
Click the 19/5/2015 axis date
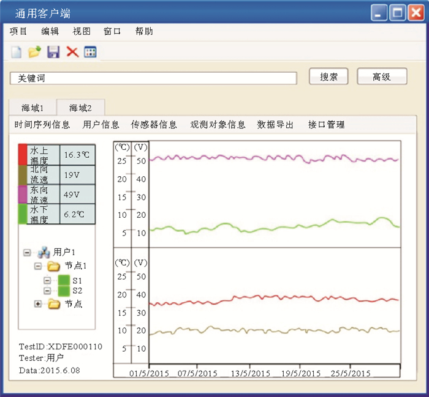click(x=301, y=373)
